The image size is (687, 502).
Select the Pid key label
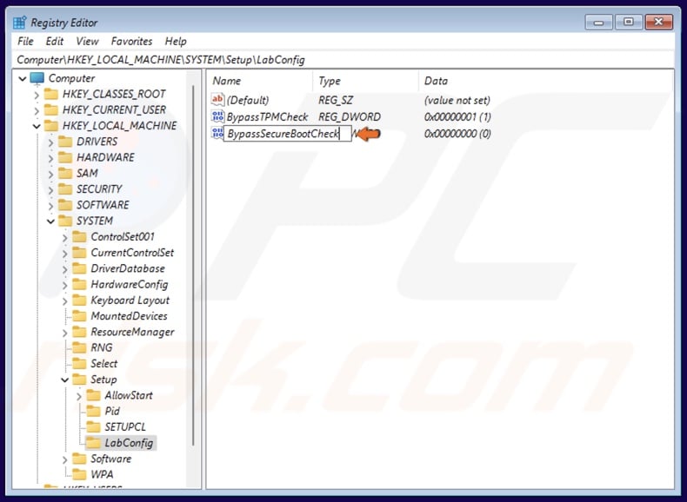point(112,411)
